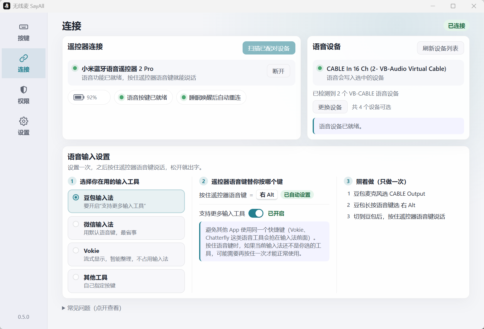Click step 切到豆包后，按住遥控器语音键说话

[x=399, y=217]
